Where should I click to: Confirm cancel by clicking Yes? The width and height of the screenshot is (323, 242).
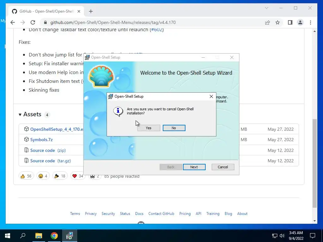pyautogui.click(x=149, y=128)
